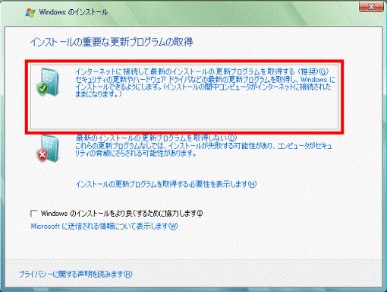The width and height of the screenshot is (387, 292).
Task: Open the プライバシーに関する声明 link
Action: [x=76, y=274]
